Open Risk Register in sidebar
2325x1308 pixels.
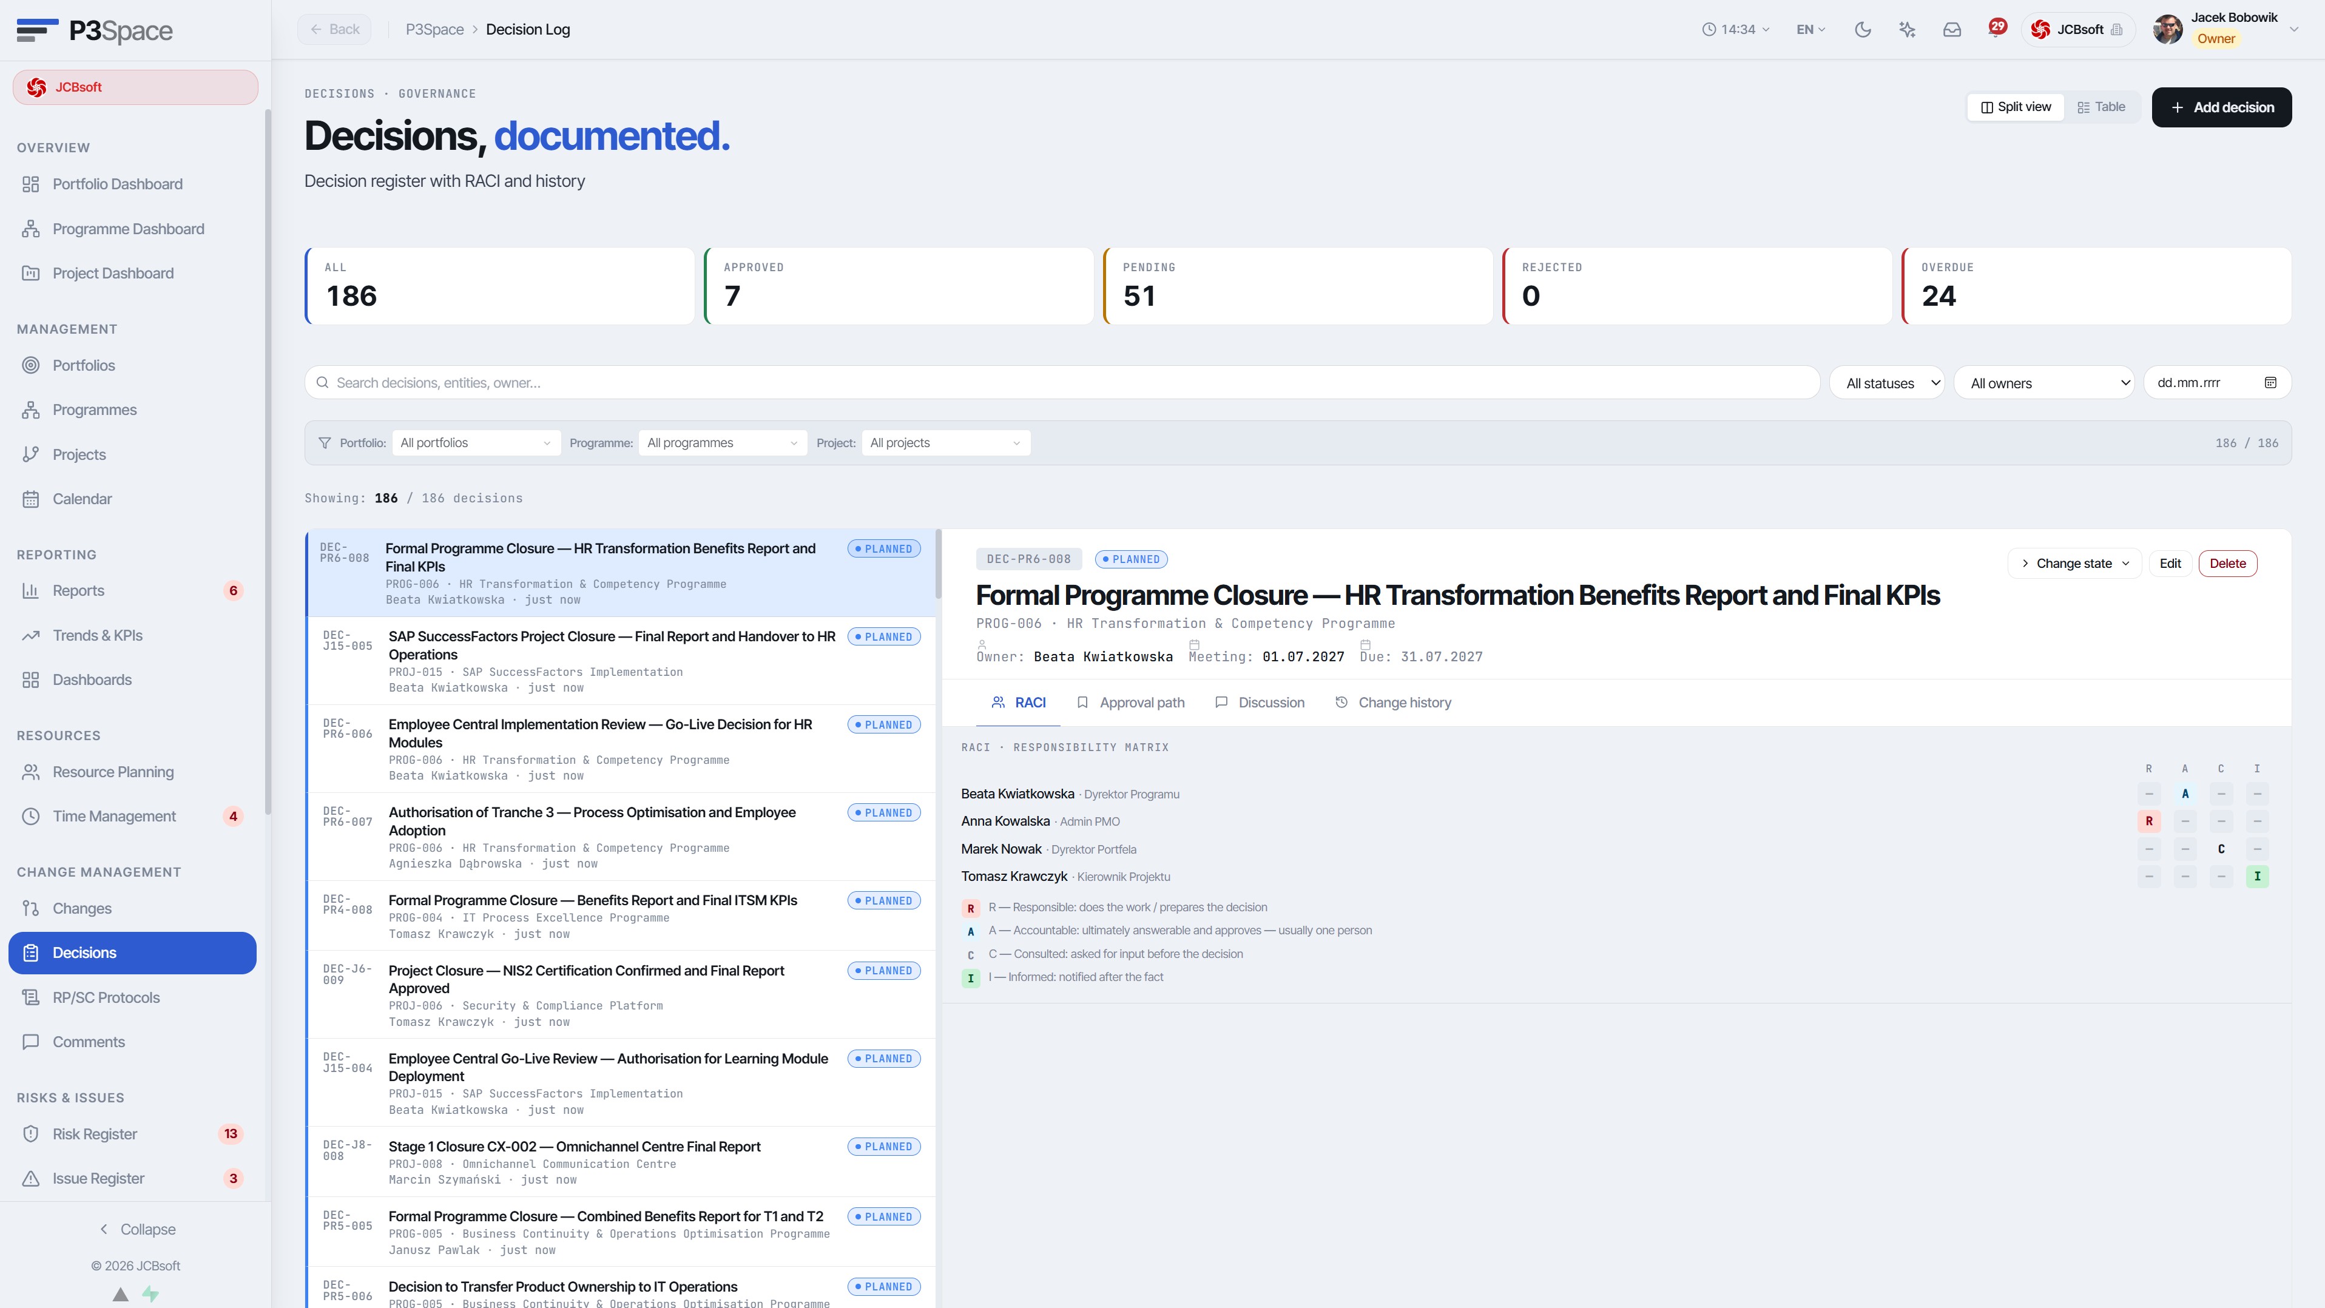[x=133, y=1134]
